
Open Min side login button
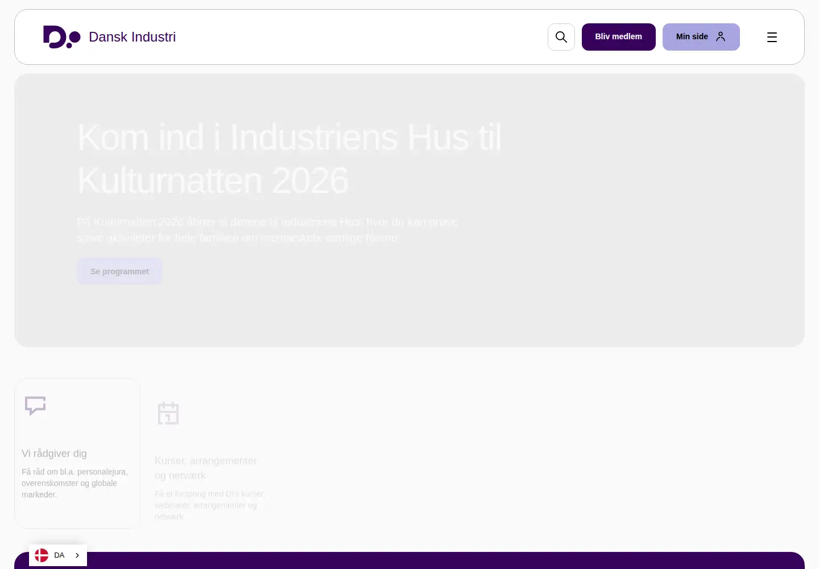701,37
